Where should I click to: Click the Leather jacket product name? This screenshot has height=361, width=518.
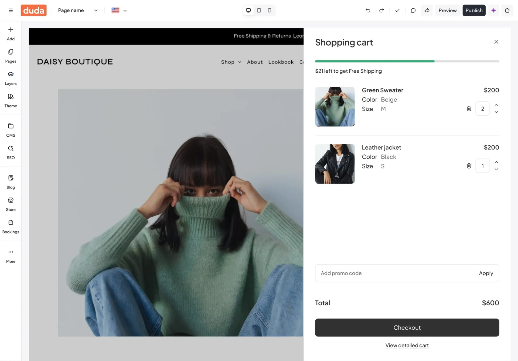click(x=381, y=147)
